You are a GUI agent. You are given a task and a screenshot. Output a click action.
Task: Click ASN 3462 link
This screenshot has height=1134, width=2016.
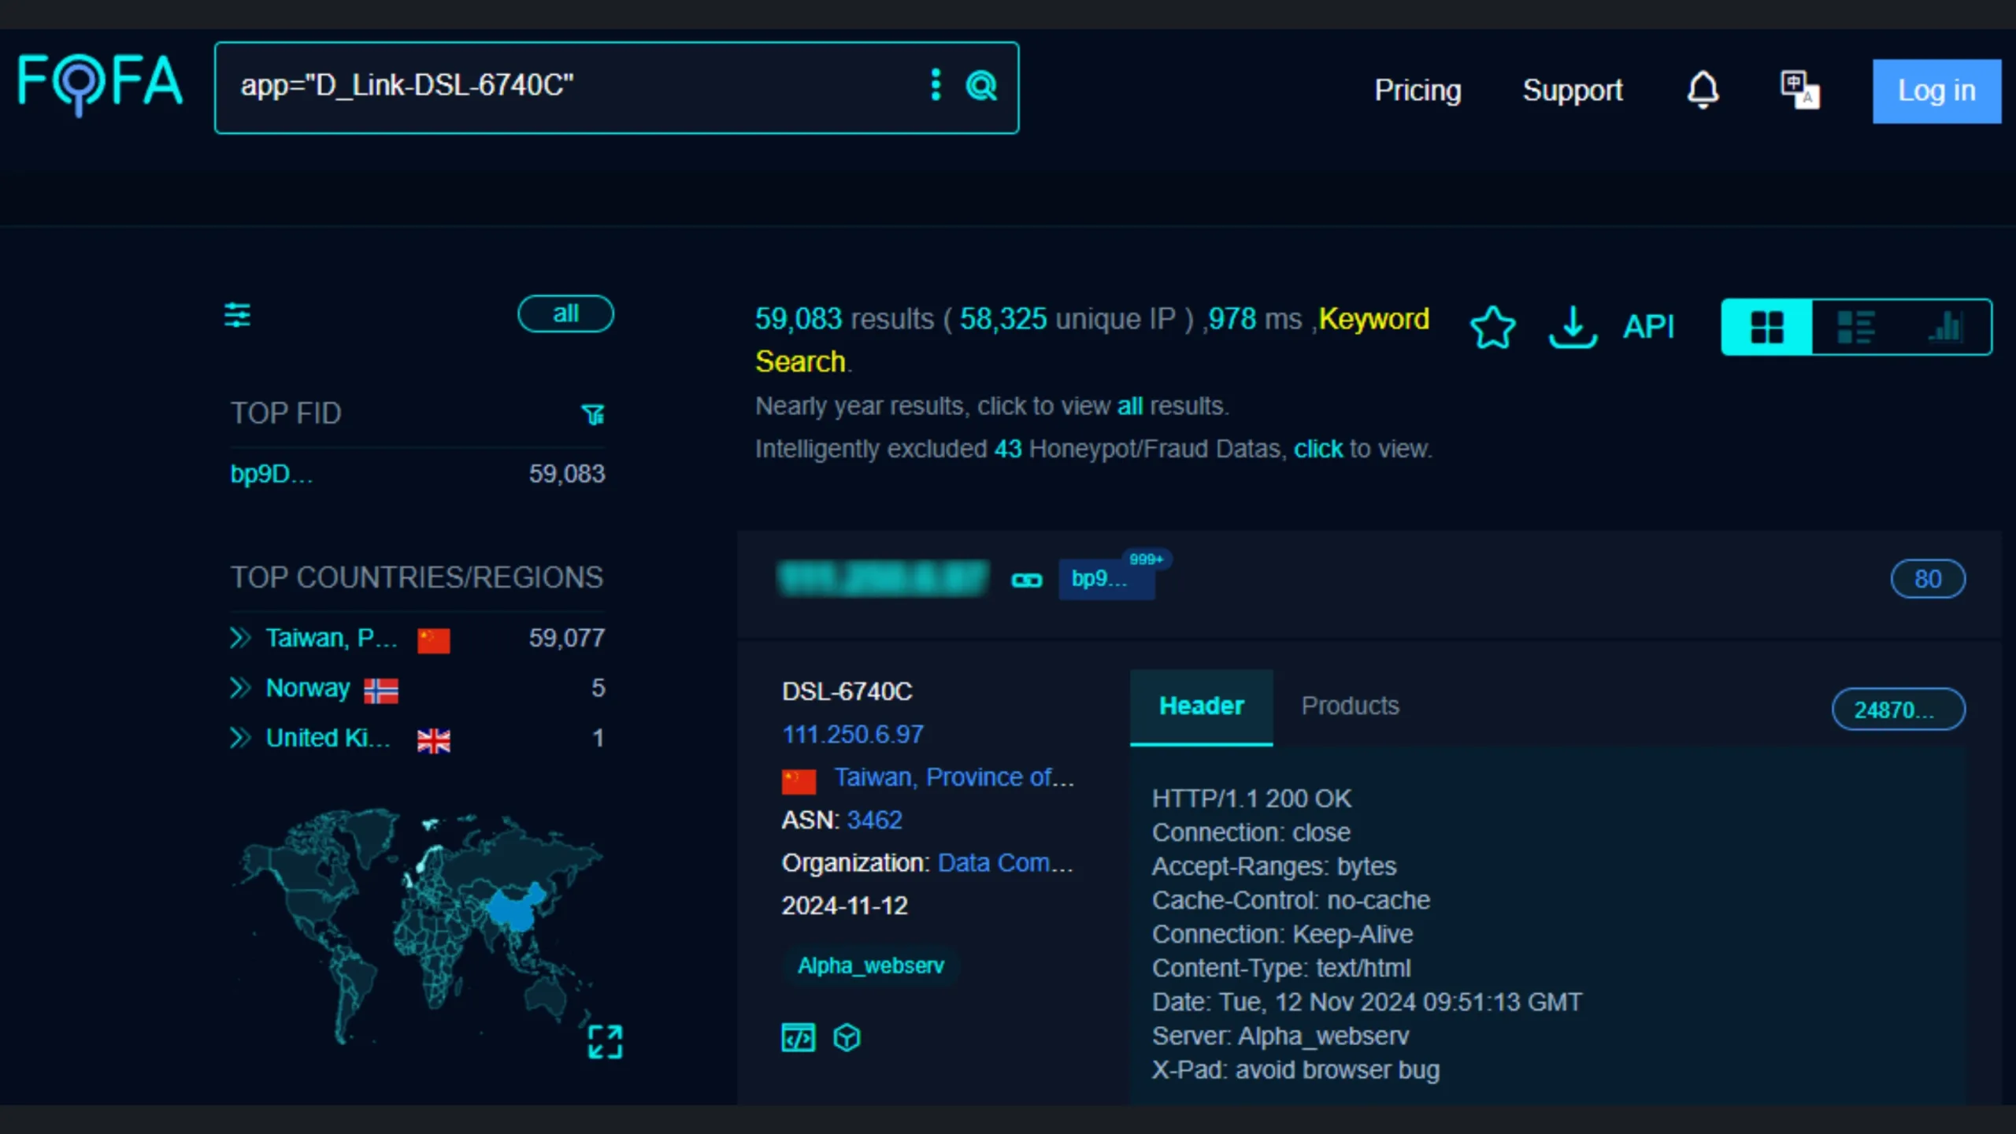point(874,821)
